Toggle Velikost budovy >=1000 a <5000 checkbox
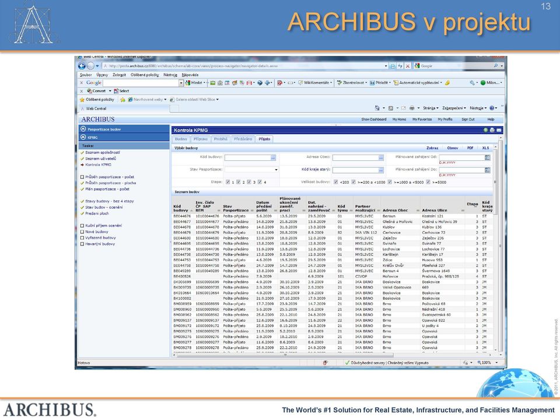This screenshot has height=418, width=560. [390, 182]
